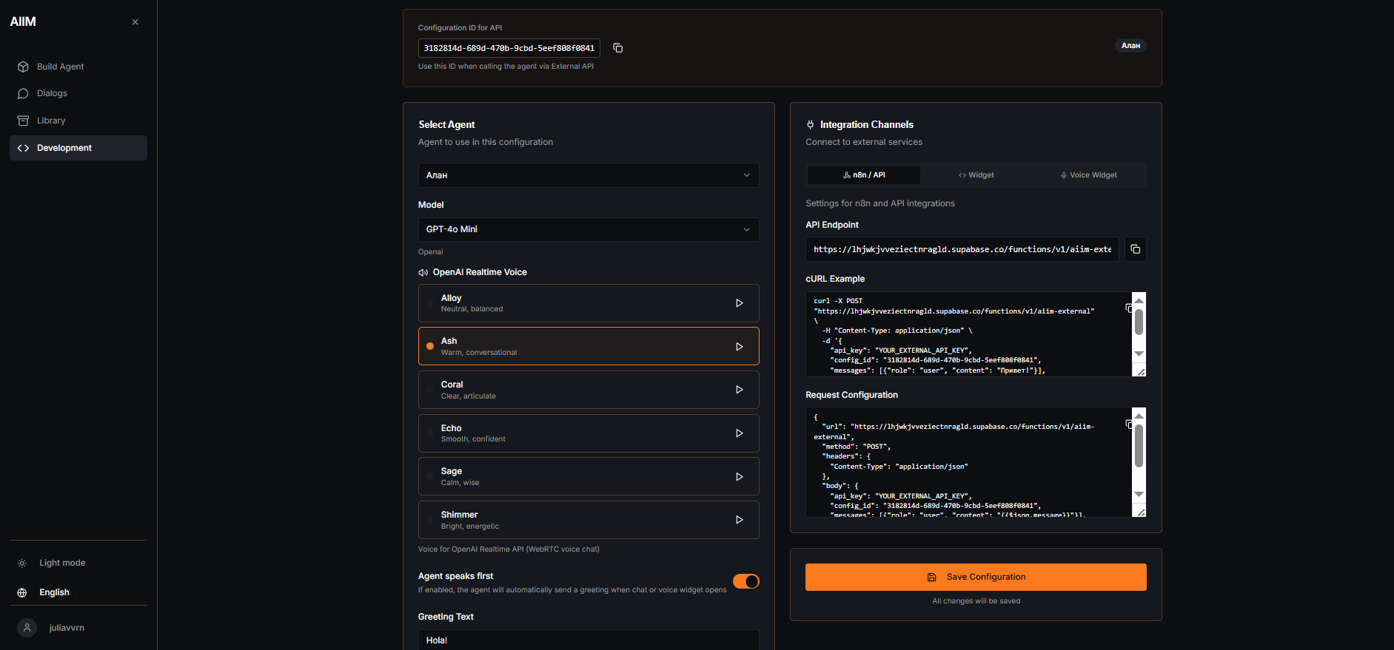The height and width of the screenshot is (650, 1394).
Task: Click the Build Agent cube icon
Action: 23,67
